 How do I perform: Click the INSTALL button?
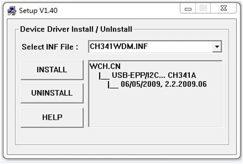(x=52, y=70)
